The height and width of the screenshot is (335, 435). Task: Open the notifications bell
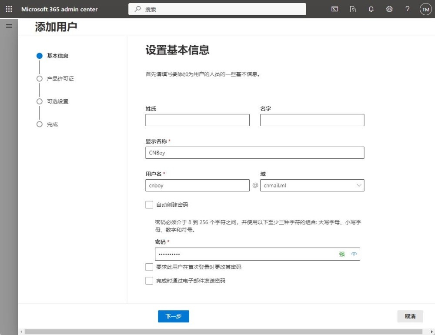371,9
